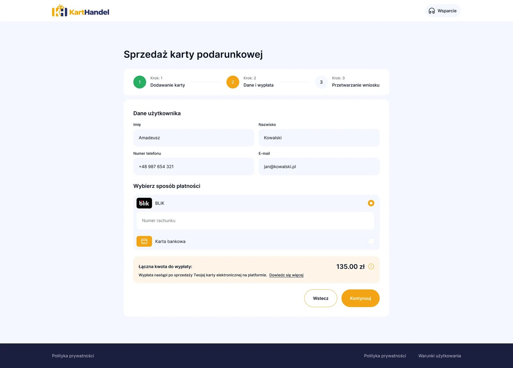Click the Nazwisko field with Kowalski
This screenshot has width=513, height=368.
click(x=319, y=138)
